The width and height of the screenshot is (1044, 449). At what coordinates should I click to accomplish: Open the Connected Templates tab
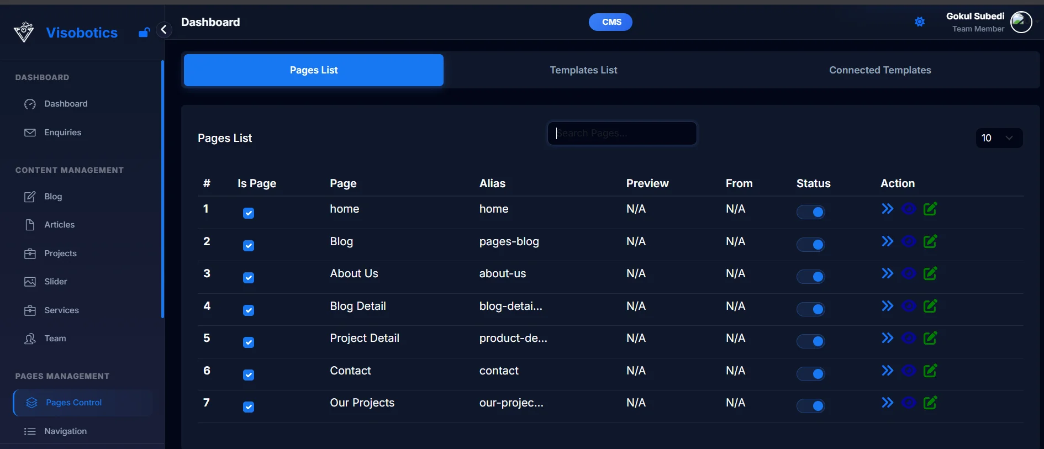point(879,70)
